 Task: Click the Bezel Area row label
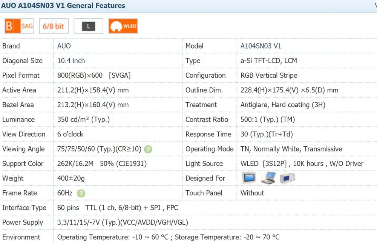18,105
